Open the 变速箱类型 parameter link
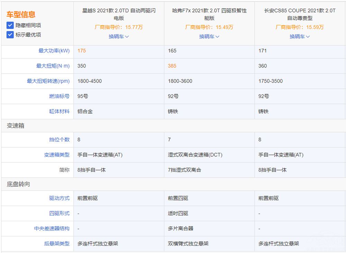The width and height of the screenshot is (346, 253). (x=56, y=155)
